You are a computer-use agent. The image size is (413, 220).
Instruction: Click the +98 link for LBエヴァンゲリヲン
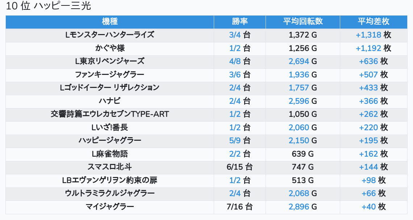point(369,180)
